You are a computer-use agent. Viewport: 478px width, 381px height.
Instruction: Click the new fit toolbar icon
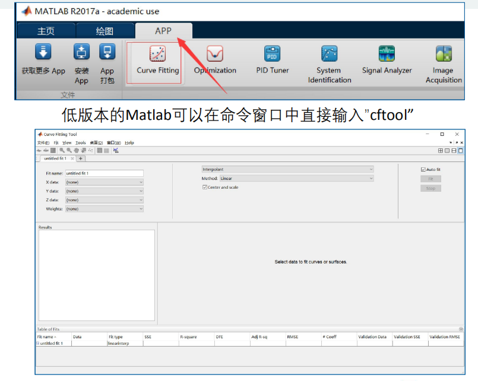click(39, 151)
